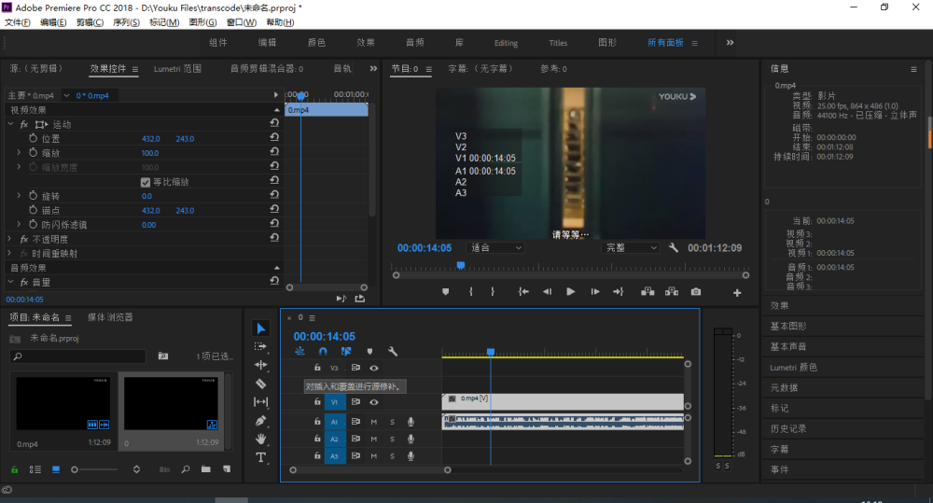The image size is (933, 503).
Task: Toggle timeline snap magnet icon
Action: pyautogui.click(x=323, y=352)
